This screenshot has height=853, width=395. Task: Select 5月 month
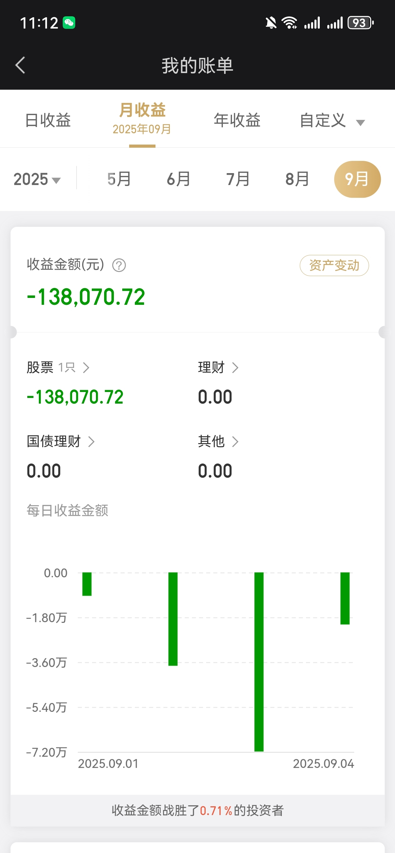click(x=119, y=179)
